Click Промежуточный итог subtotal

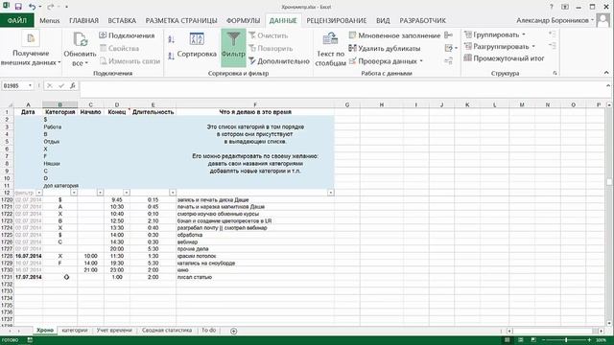click(505, 58)
